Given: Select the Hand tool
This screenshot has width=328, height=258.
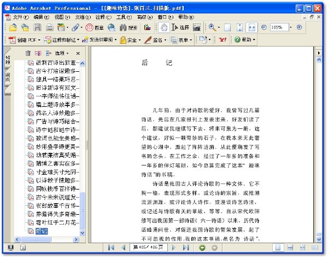Looking at the screenshot, I should coord(164,27).
